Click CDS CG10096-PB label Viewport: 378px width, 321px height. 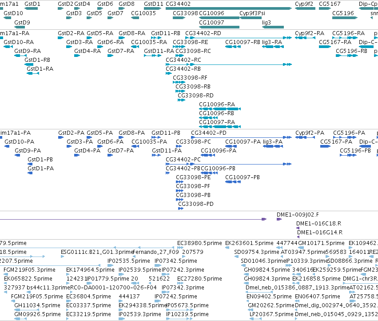(218, 169)
